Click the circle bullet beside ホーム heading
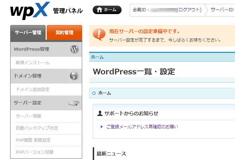235x160 pixels. pyautogui.click(x=94, y=93)
